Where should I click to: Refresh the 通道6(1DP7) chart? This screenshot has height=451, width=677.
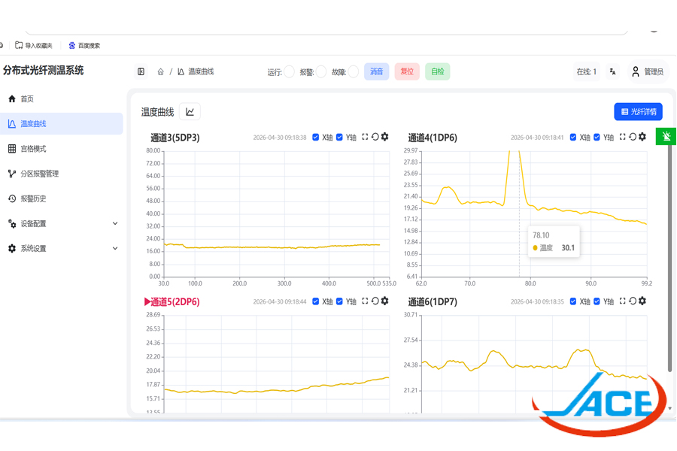click(x=633, y=301)
